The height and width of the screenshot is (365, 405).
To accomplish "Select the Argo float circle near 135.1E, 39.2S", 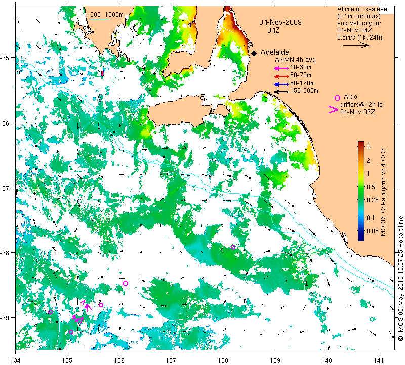I will (71, 332).
